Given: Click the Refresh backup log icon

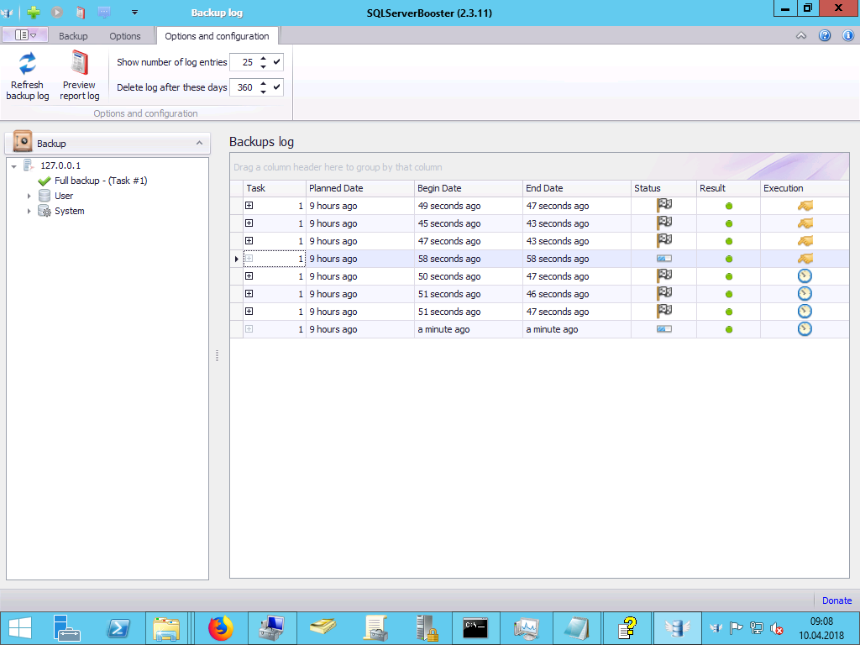Looking at the screenshot, I should (28, 65).
